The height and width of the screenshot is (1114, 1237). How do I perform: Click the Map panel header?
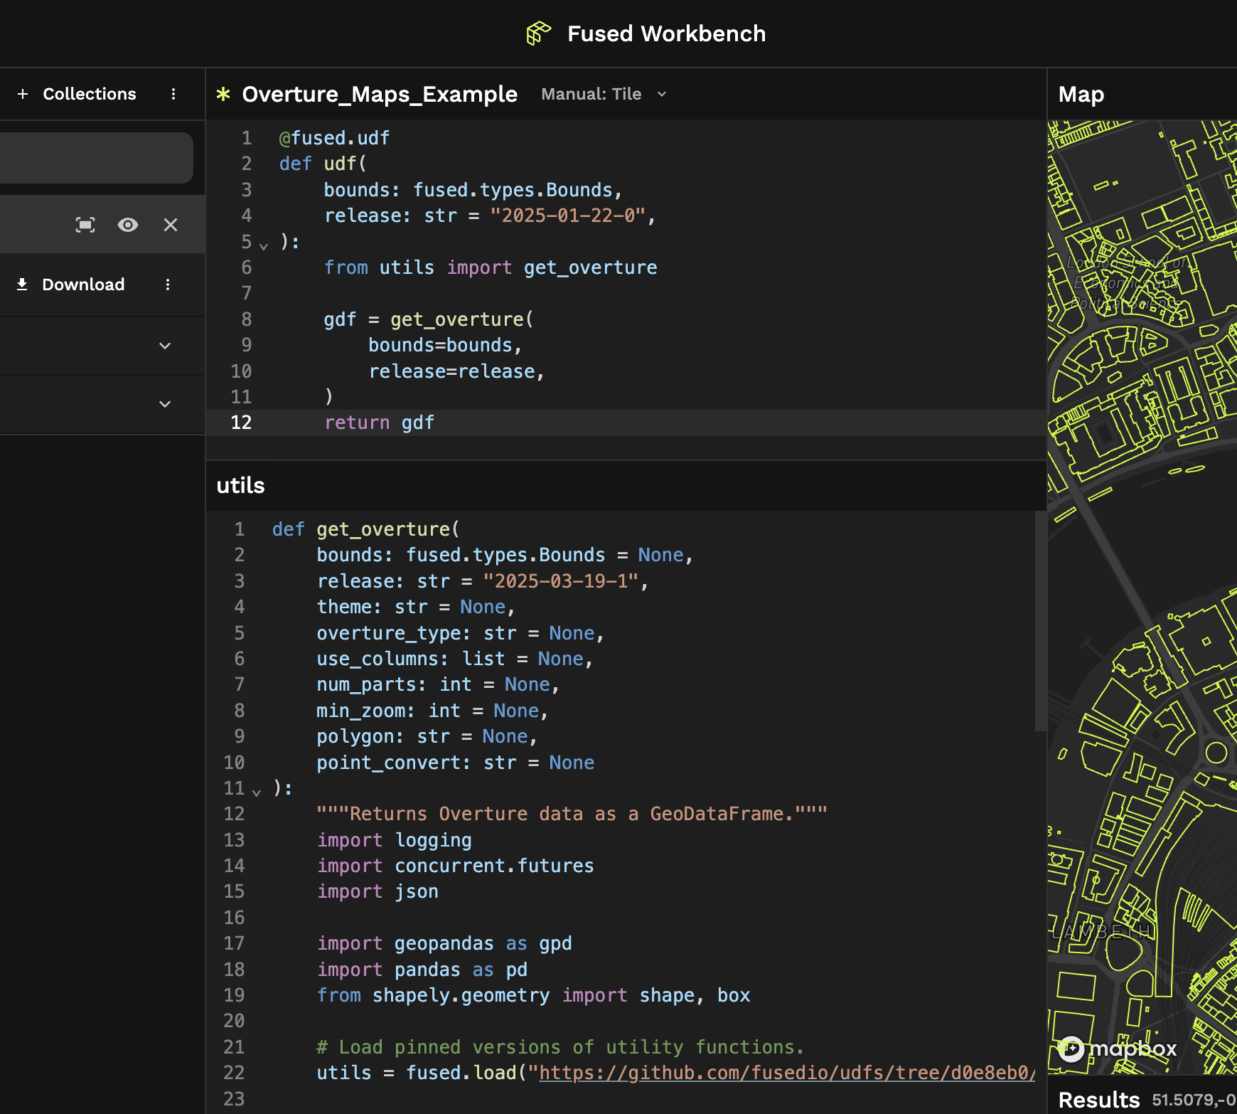tap(1081, 94)
